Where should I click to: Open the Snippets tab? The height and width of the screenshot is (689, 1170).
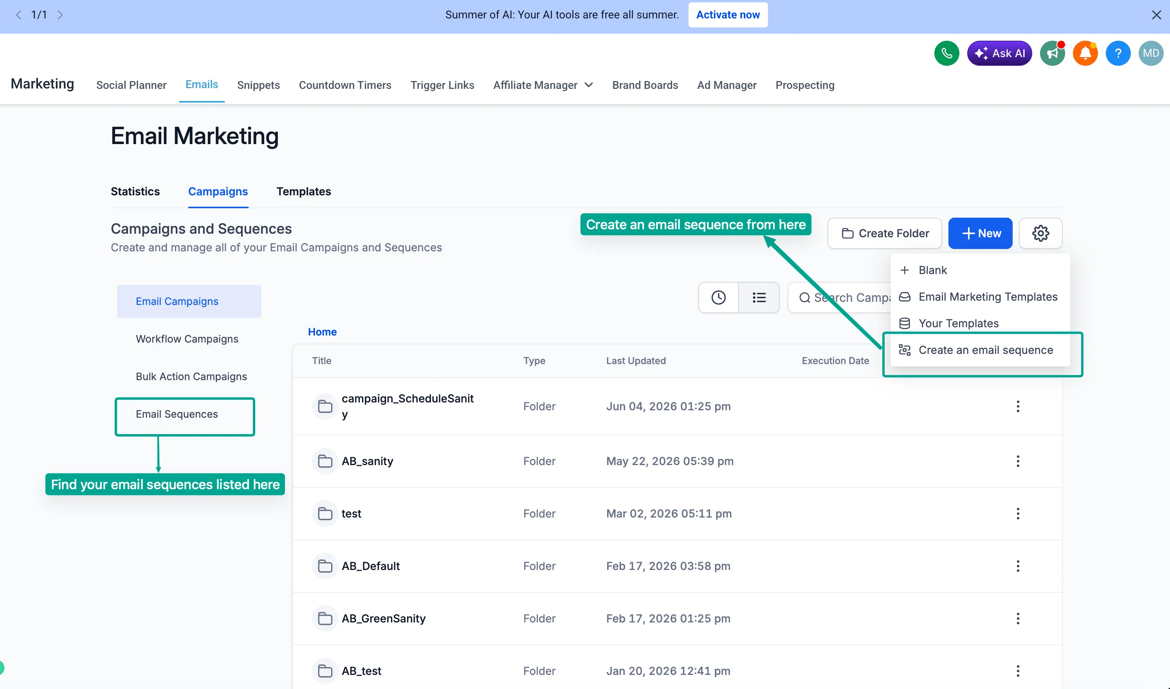(x=258, y=85)
